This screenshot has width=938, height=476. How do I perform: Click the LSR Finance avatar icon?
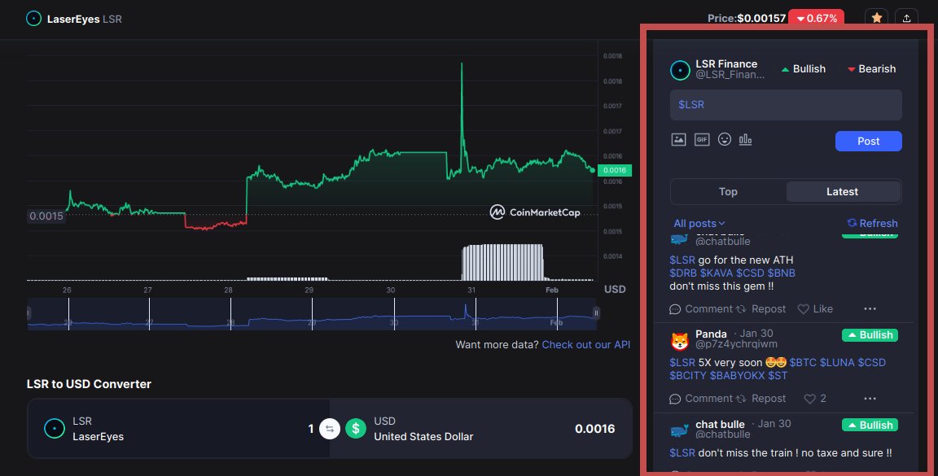680,70
